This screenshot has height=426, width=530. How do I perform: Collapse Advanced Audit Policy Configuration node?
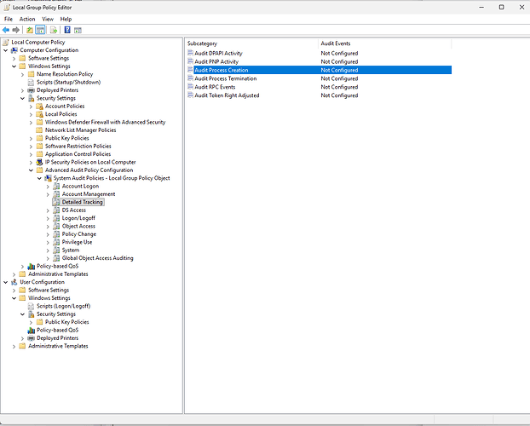point(31,170)
